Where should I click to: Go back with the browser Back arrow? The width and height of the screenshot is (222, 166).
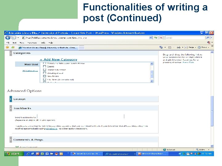click(x=8, y=38)
